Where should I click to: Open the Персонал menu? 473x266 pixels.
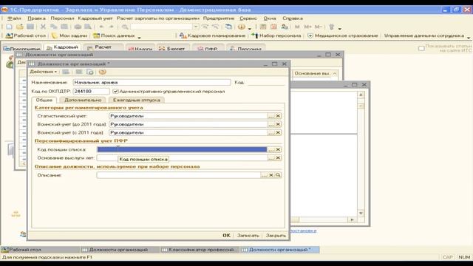click(62, 18)
